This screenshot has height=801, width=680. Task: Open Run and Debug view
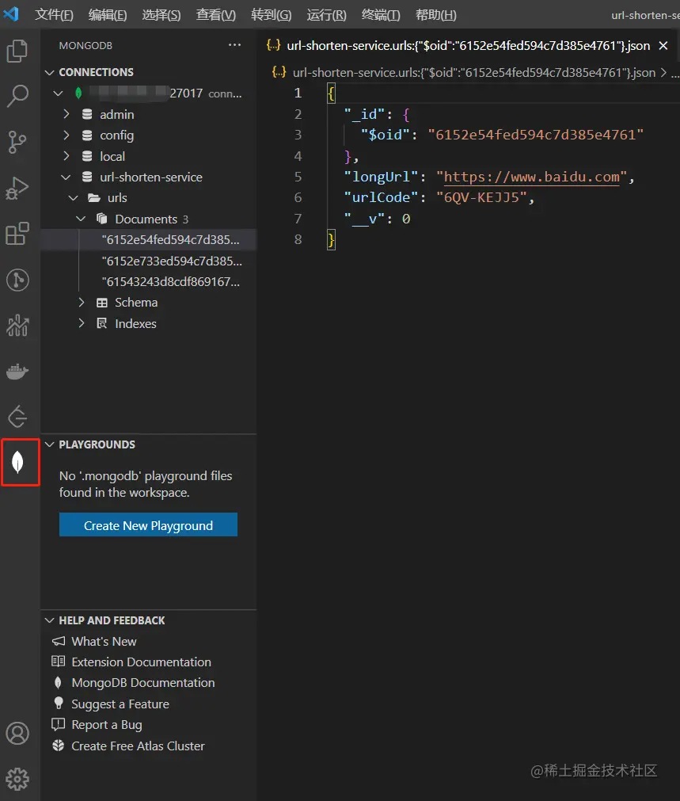click(17, 188)
